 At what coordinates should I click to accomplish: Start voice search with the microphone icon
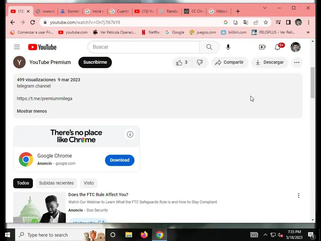[228, 47]
